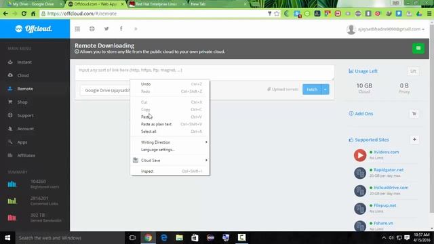
Task: Open the Filepup.net link
Action: (x=384, y=205)
